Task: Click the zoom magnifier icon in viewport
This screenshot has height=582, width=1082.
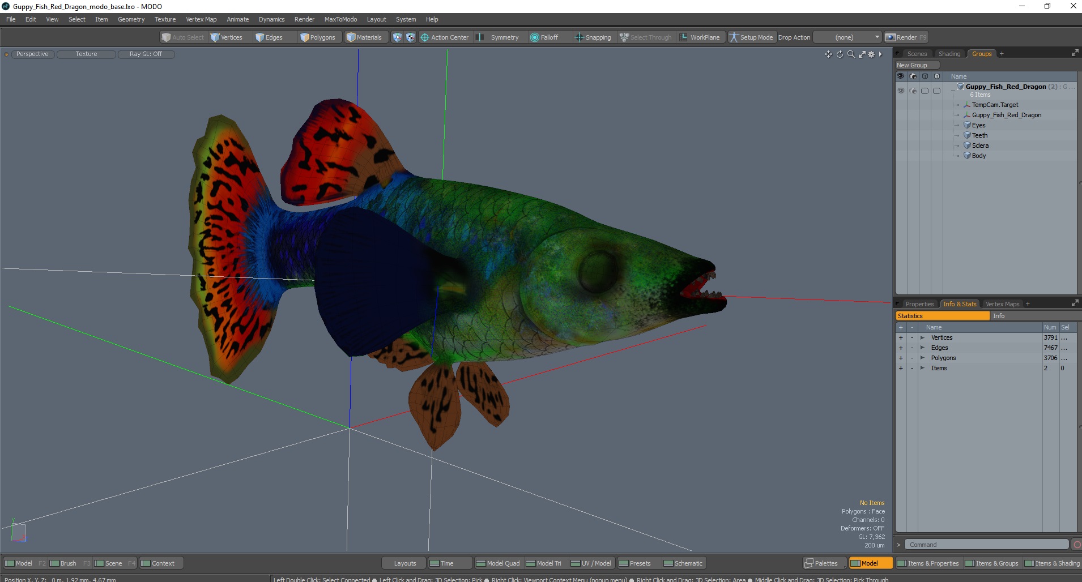Action: point(851,54)
